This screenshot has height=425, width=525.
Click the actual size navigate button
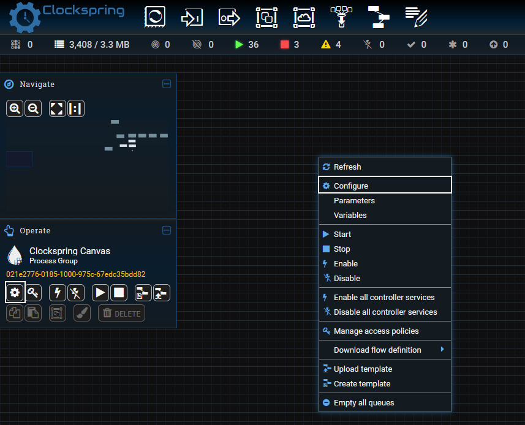coord(76,108)
